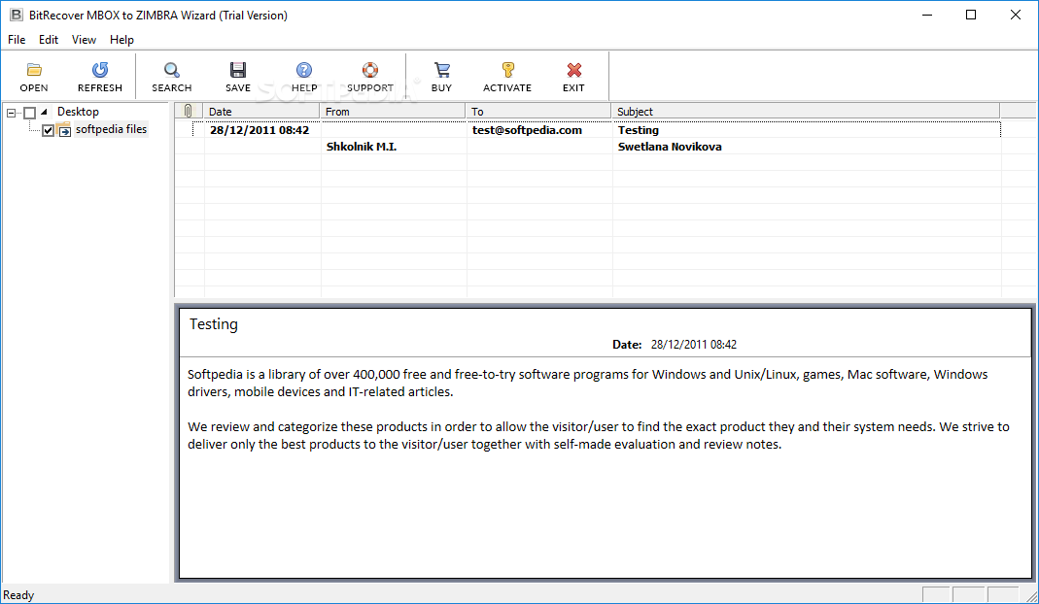Open the View menu

click(x=85, y=40)
